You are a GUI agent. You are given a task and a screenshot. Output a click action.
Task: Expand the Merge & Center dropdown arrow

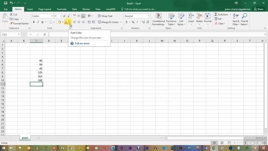click(121, 22)
